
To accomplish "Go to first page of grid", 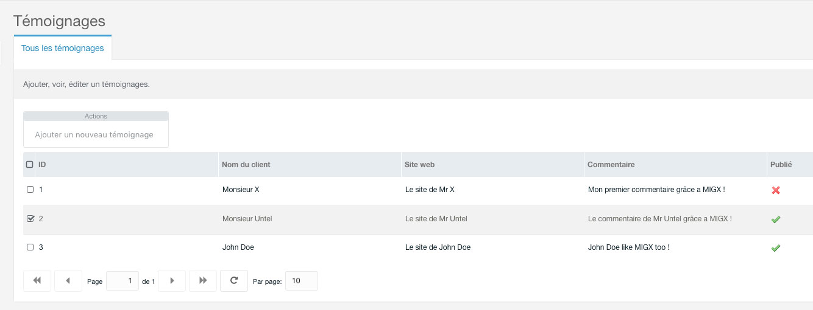I will [37, 281].
